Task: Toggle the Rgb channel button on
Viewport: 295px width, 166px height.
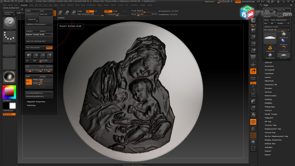Action: click(90, 11)
